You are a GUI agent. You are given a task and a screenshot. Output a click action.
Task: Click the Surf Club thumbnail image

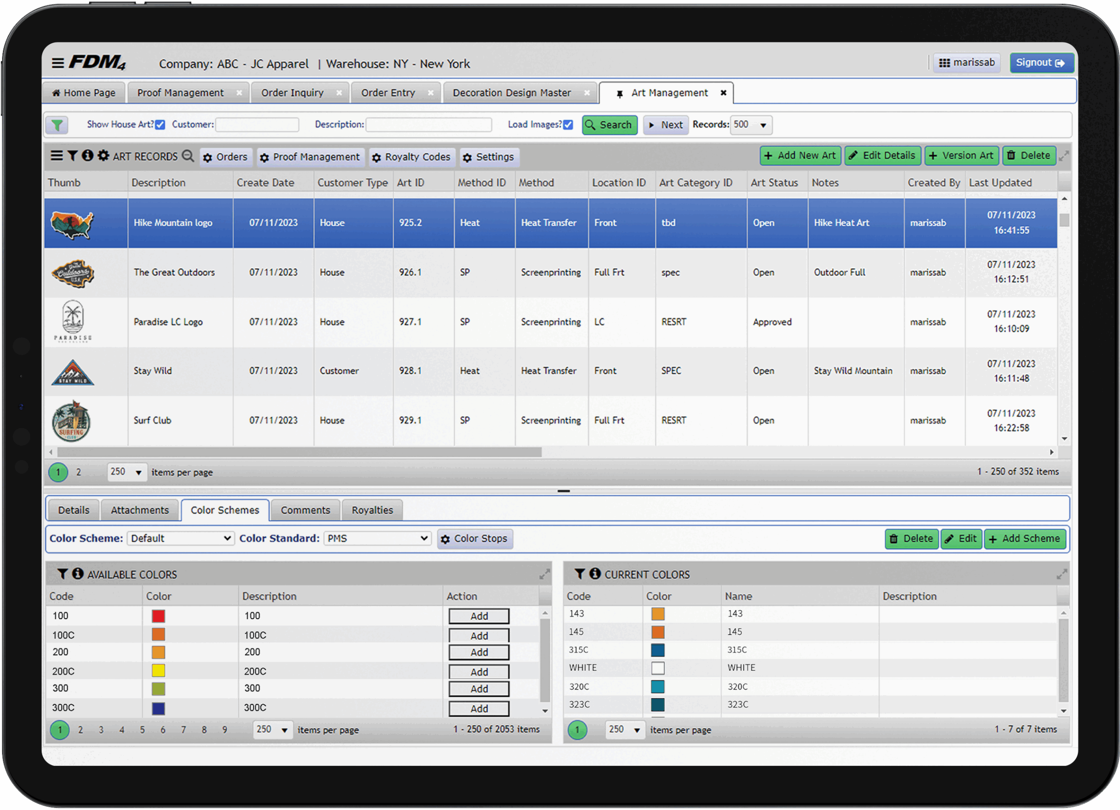[72, 421]
